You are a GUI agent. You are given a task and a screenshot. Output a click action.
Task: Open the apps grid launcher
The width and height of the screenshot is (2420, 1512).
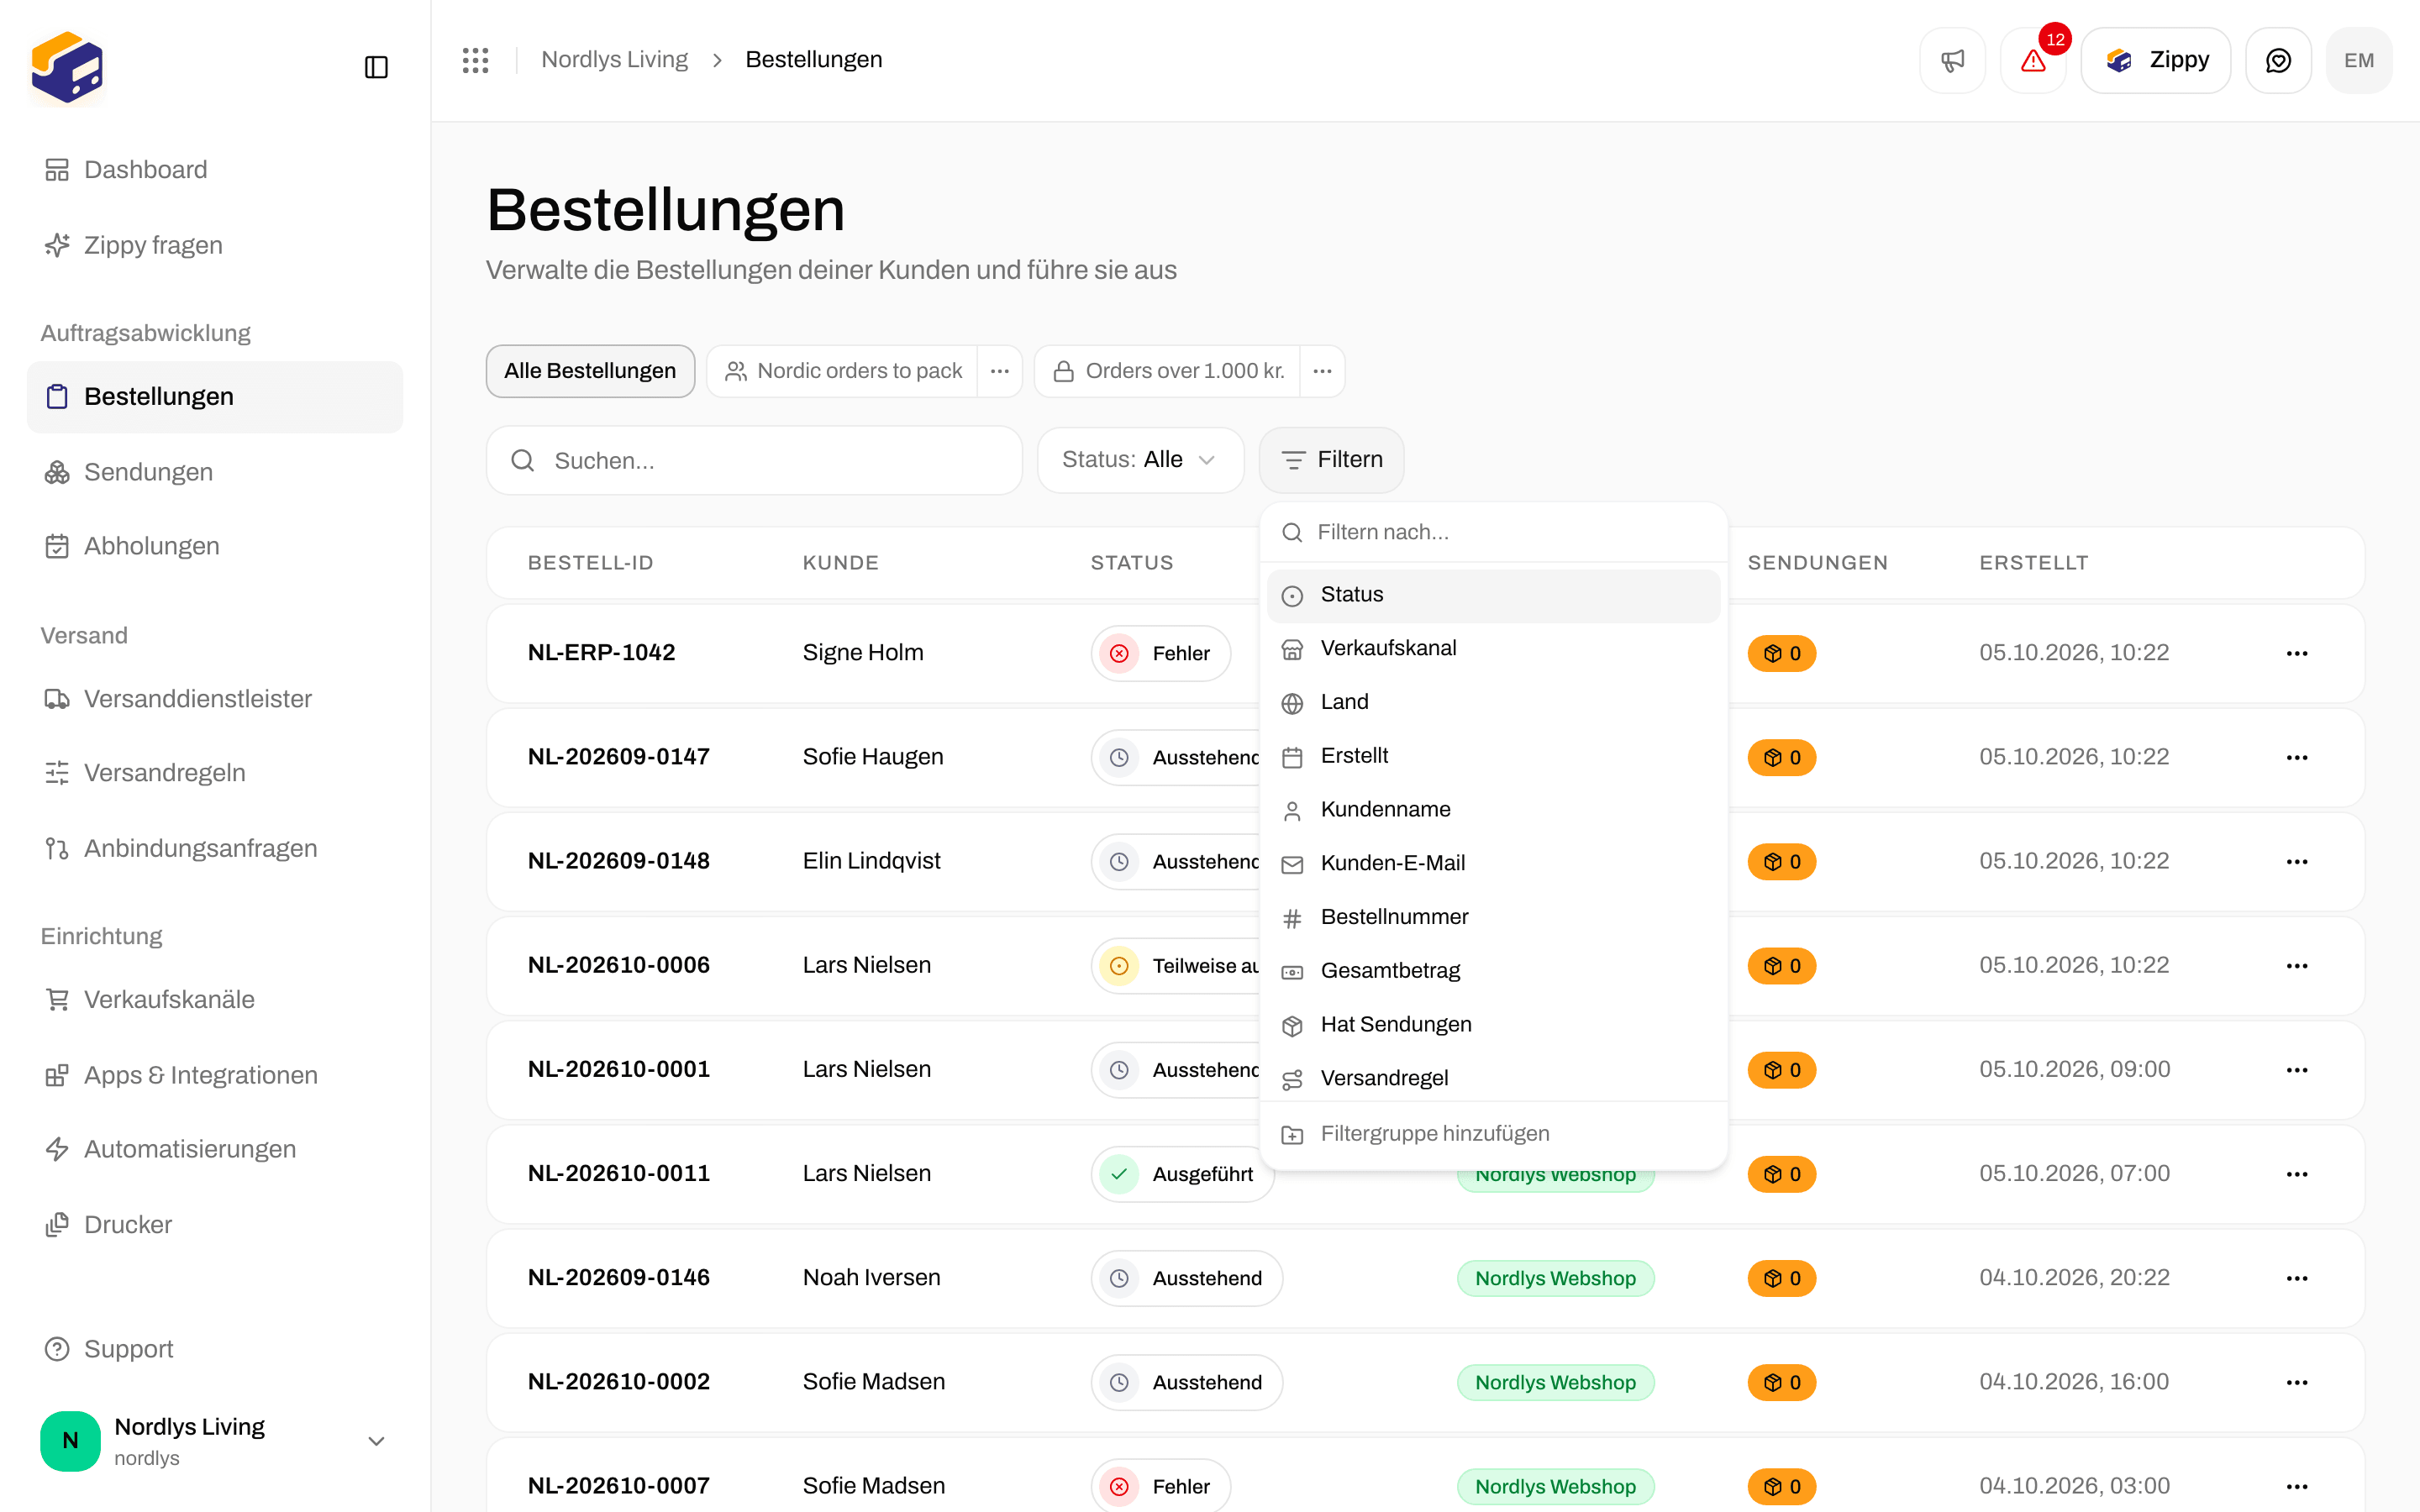(x=476, y=60)
